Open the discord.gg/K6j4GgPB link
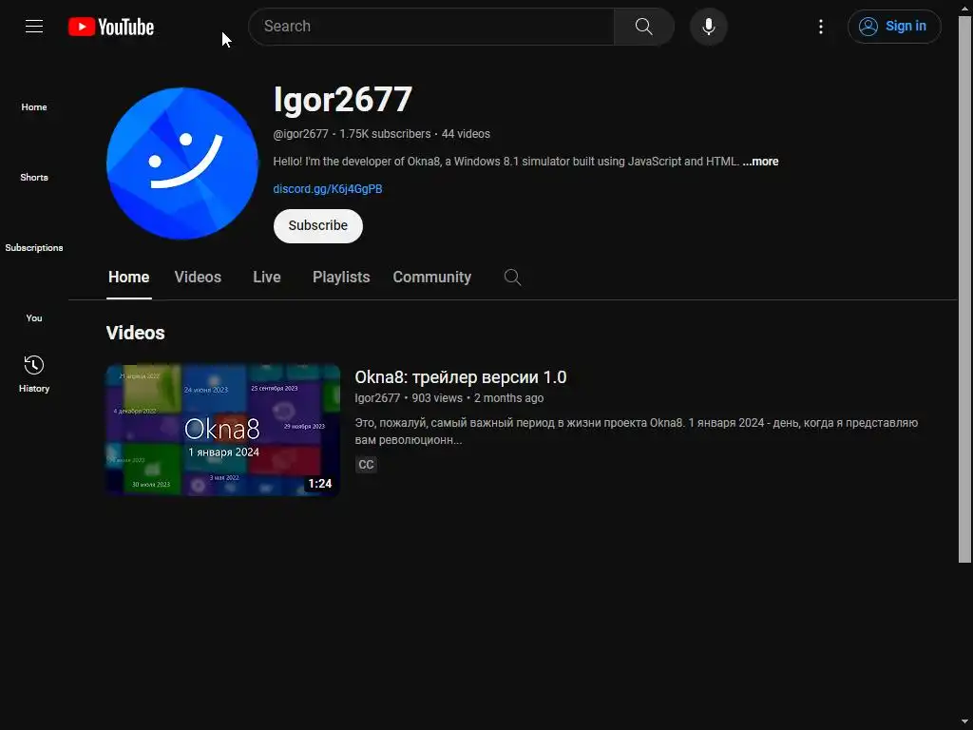Screen dimensions: 973x730 (x=328, y=189)
